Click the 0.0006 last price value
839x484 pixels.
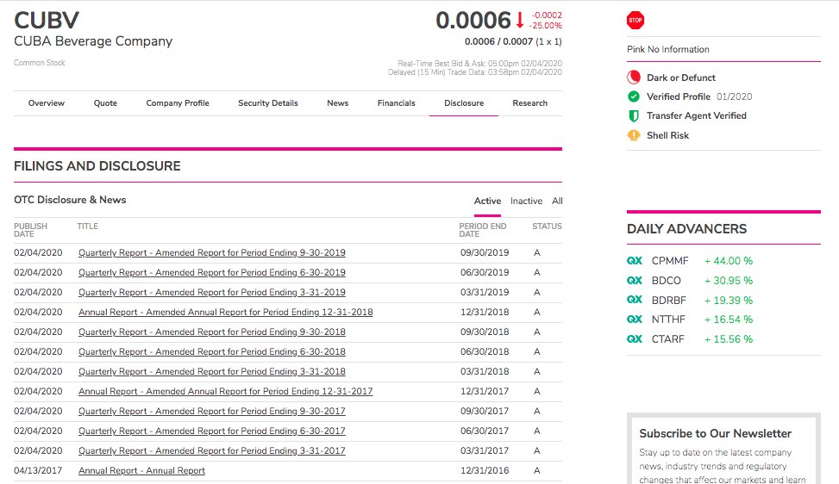473,21
